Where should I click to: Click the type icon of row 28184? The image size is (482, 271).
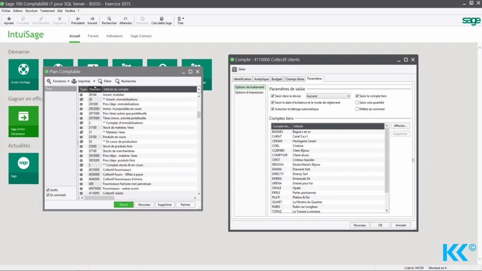pyautogui.click(x=81, y=95)
